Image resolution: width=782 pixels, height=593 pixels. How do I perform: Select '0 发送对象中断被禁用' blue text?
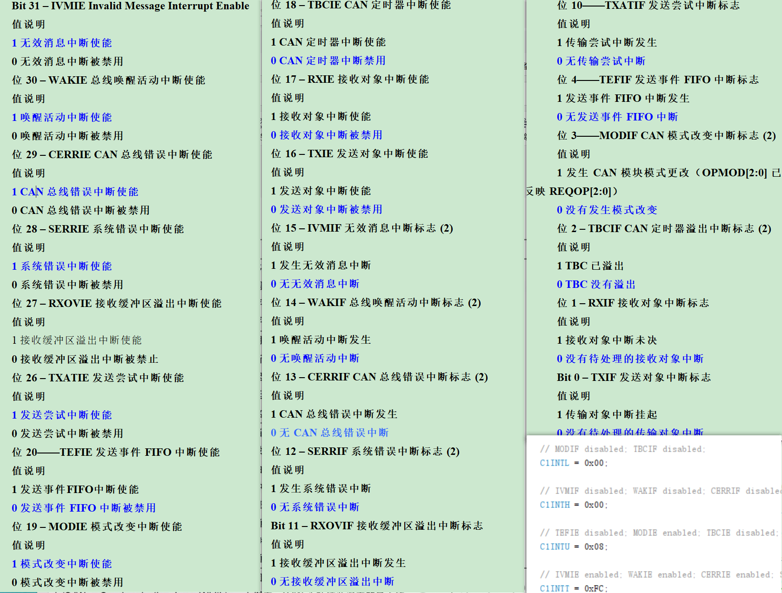pyautogui.click(x=327, y=209)
